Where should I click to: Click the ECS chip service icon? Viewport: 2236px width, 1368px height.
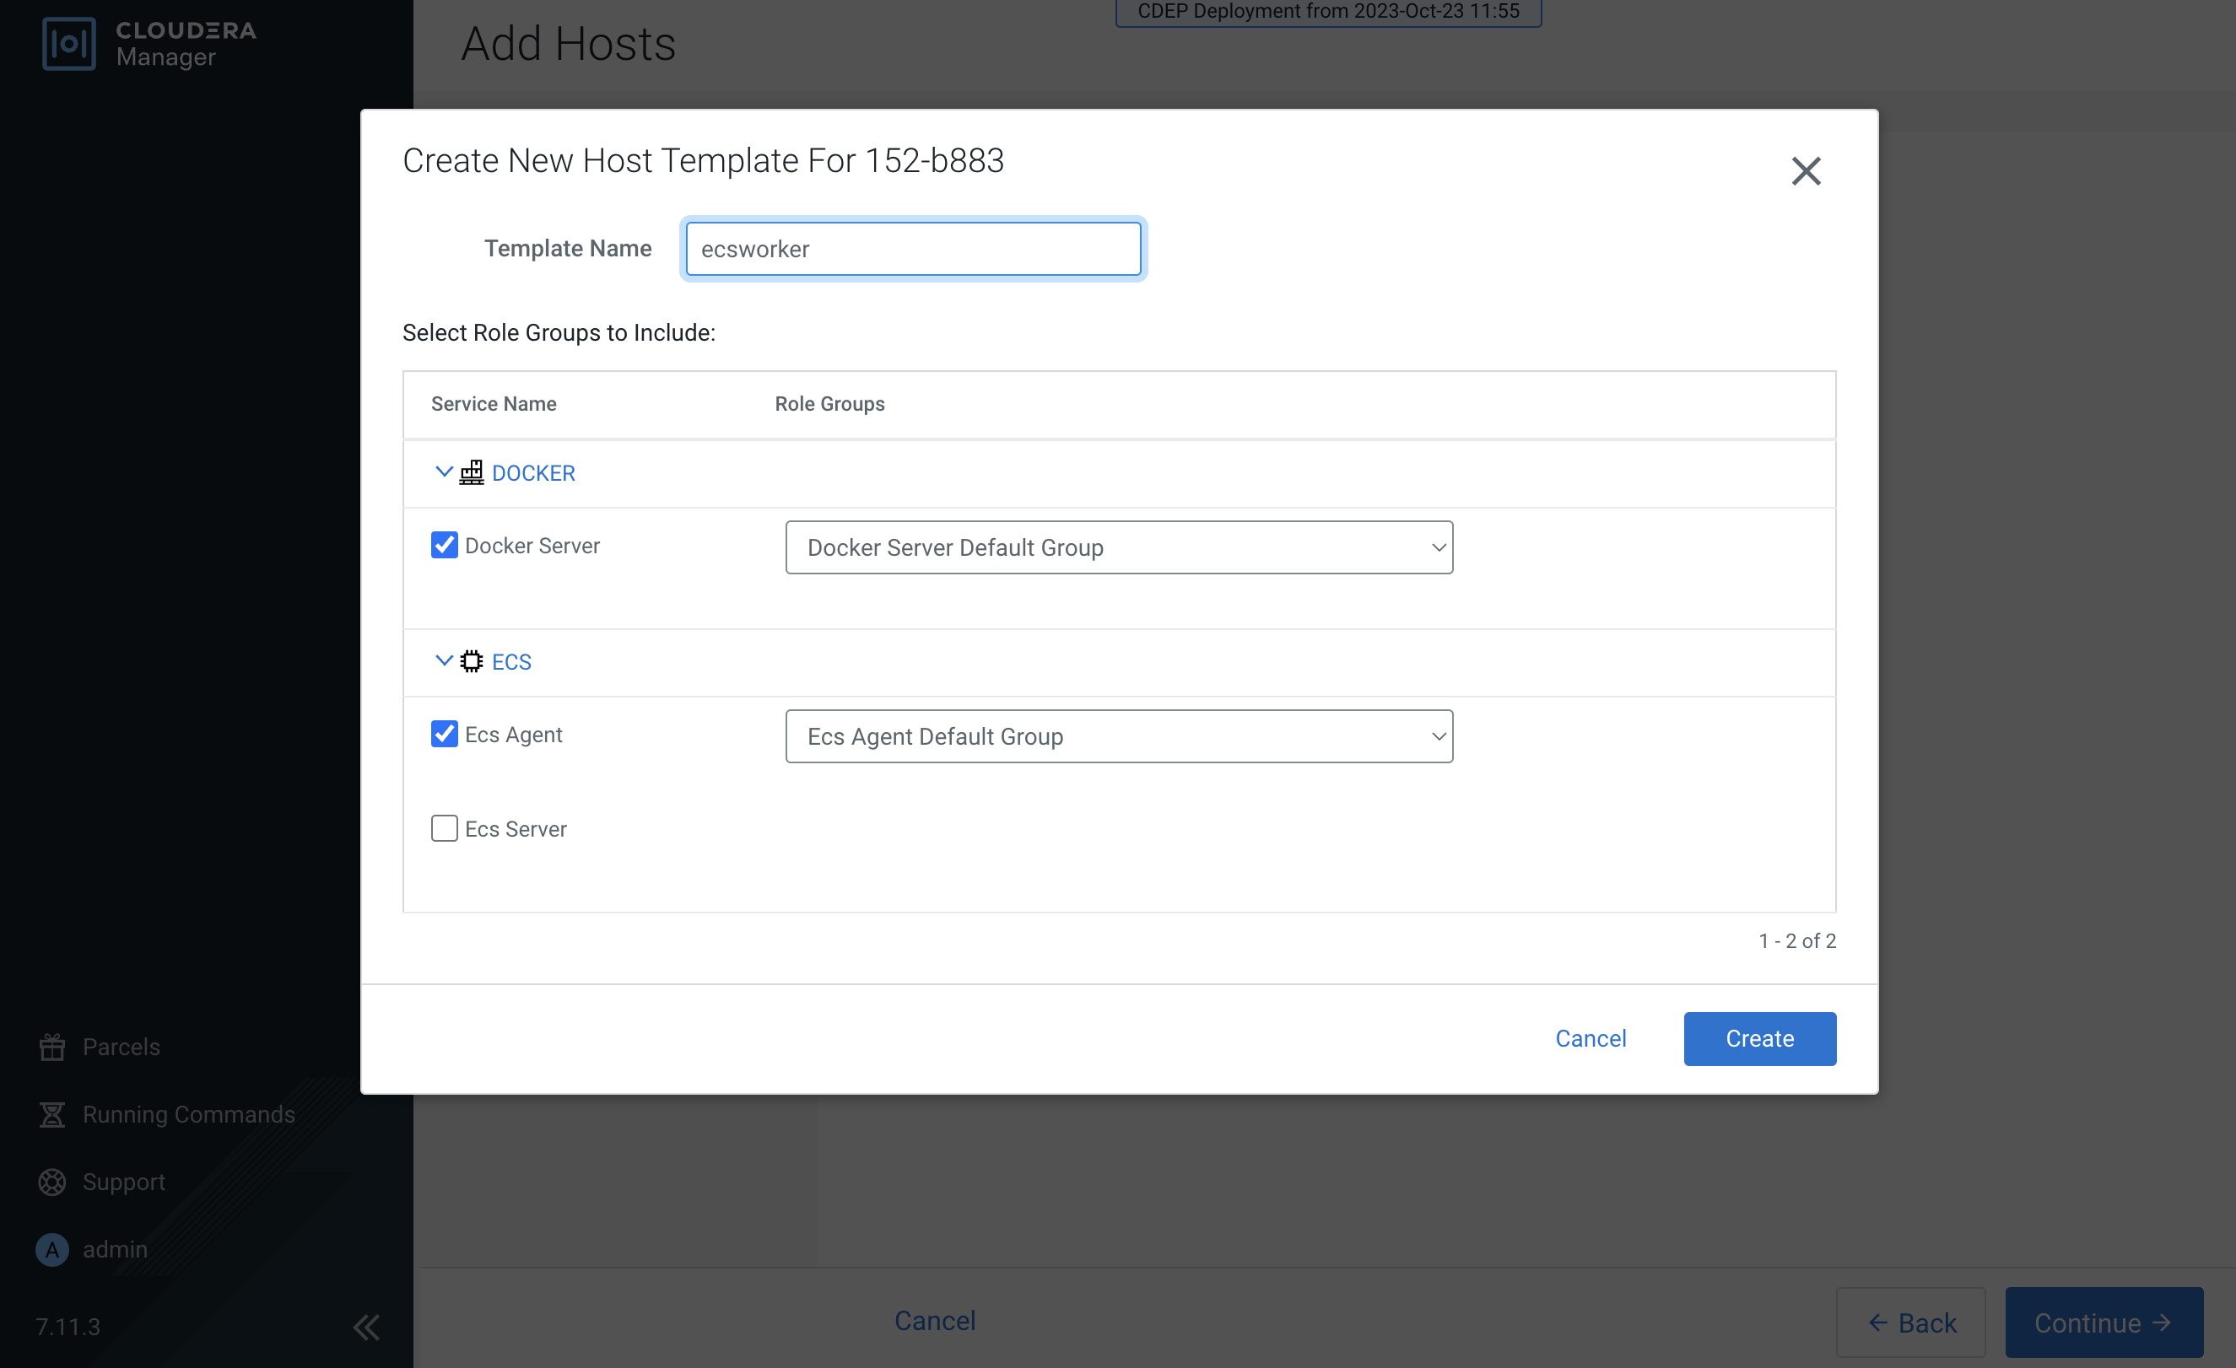471,661
